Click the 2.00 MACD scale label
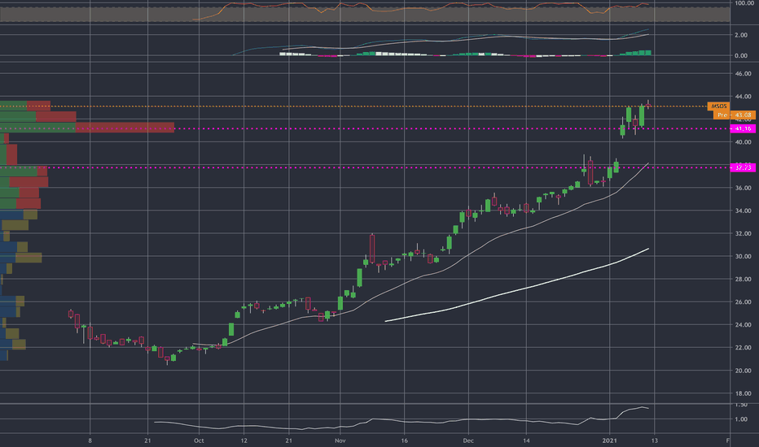759x447 pixels. click(740, 35)
